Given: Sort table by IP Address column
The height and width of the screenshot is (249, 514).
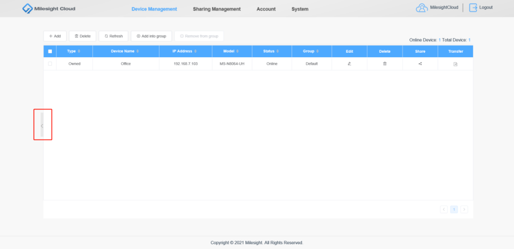Looking at the screenshot, I should [x=195, y=51].
